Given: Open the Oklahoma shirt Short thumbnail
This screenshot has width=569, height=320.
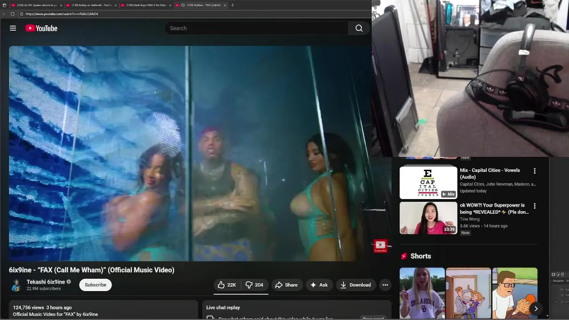Looking at the screenshot, I should pyautogui.click(x=422, y=293).
